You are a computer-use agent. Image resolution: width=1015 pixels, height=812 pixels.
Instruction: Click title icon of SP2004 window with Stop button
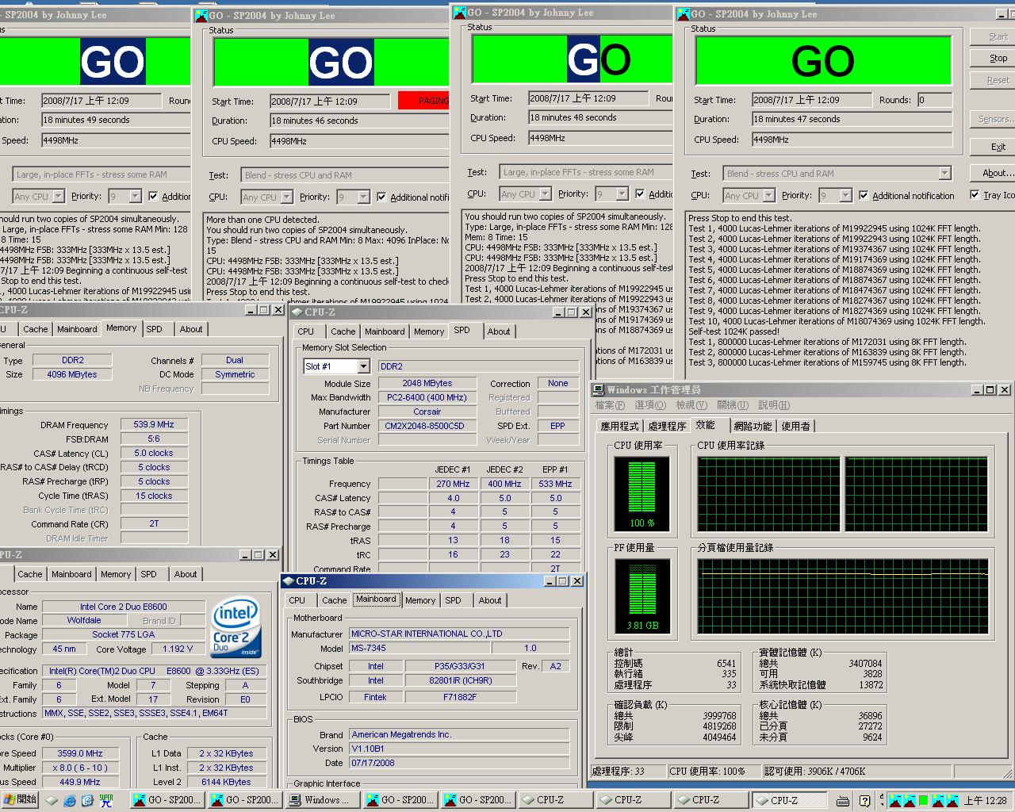click(682, 13)
